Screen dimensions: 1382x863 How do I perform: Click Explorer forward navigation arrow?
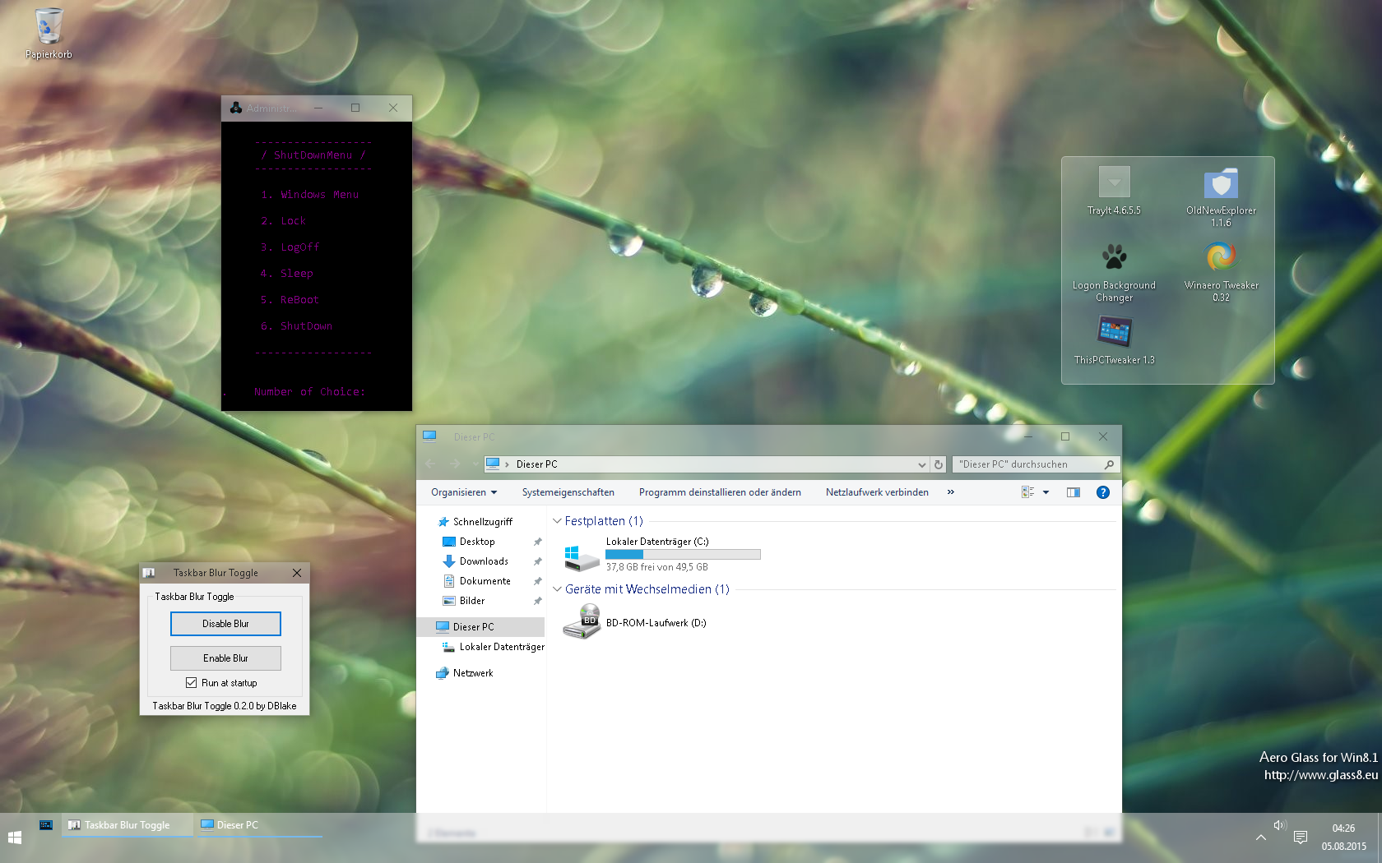tap(455, 464)
